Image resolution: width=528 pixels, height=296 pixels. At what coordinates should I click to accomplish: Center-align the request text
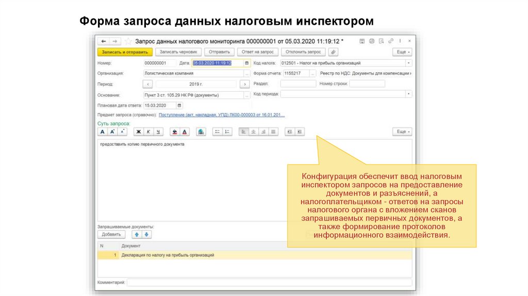click(253, 132)
